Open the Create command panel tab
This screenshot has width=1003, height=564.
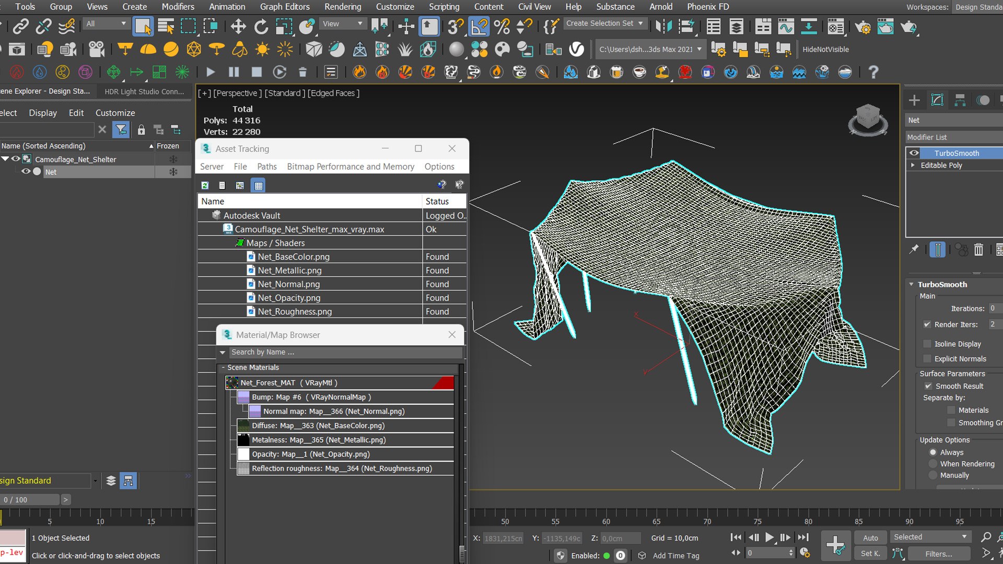coord(914,100)
